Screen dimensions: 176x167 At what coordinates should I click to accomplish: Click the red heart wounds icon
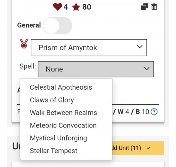pos(57,7)
